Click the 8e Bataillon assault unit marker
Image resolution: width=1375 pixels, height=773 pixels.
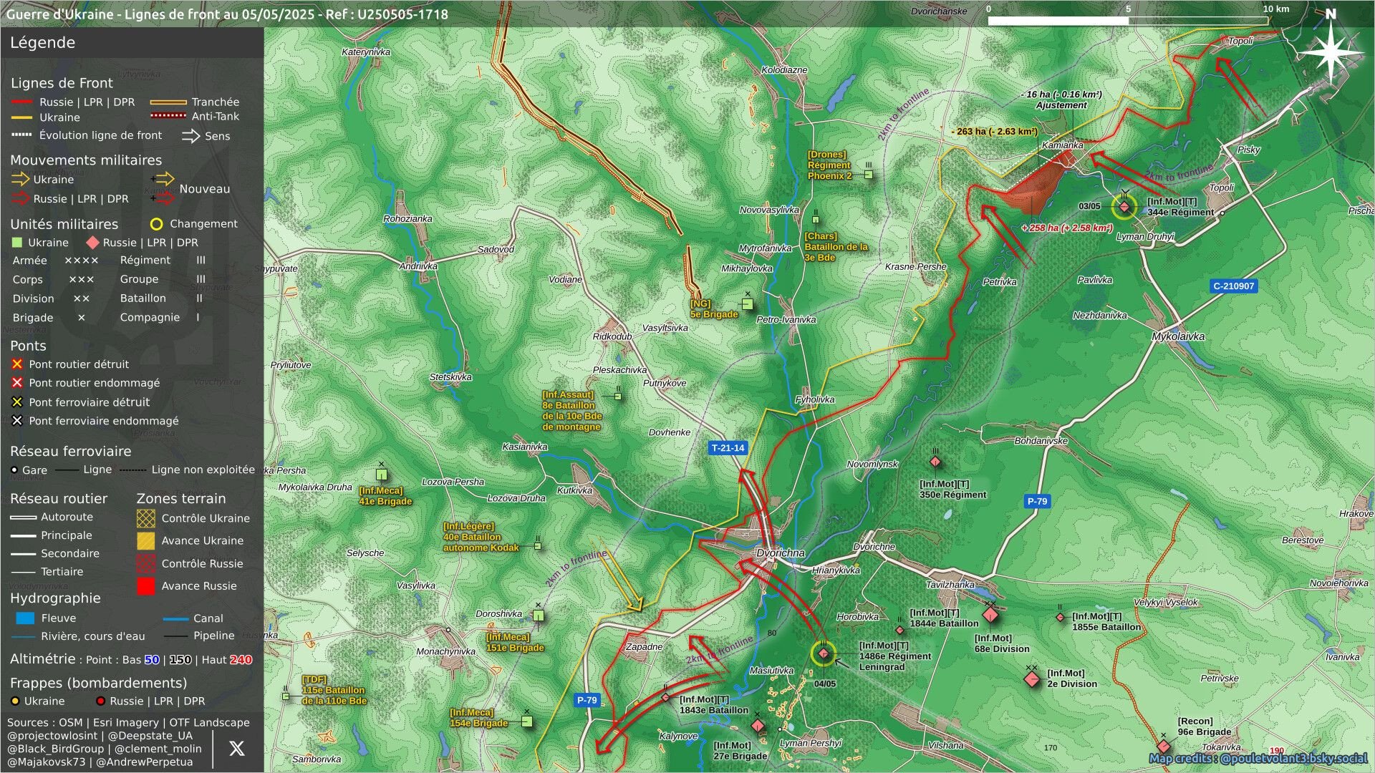click(617, 396)
